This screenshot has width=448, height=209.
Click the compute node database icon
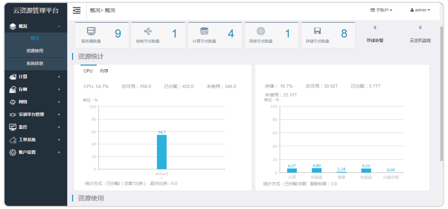coord(204,31)
